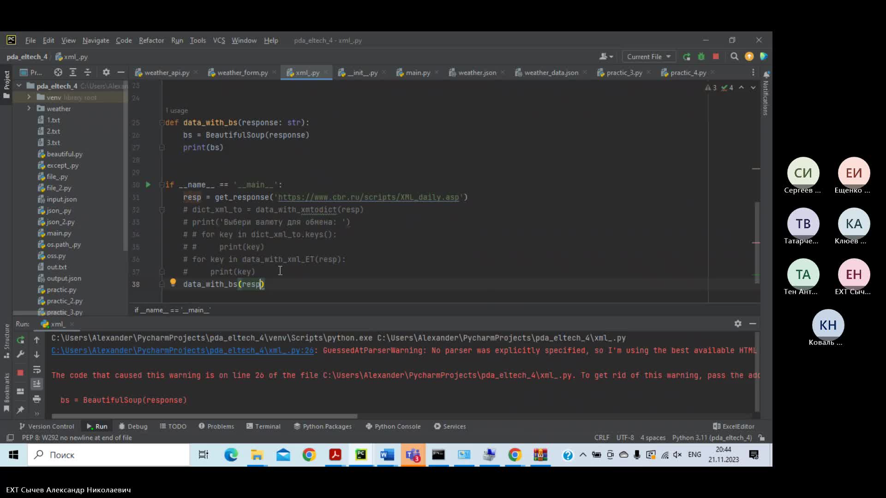The height and width of the screenshot is (498, 886).
Task: Hide the Project tool window
Action: 121,72
